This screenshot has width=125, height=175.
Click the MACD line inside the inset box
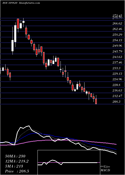67,162
